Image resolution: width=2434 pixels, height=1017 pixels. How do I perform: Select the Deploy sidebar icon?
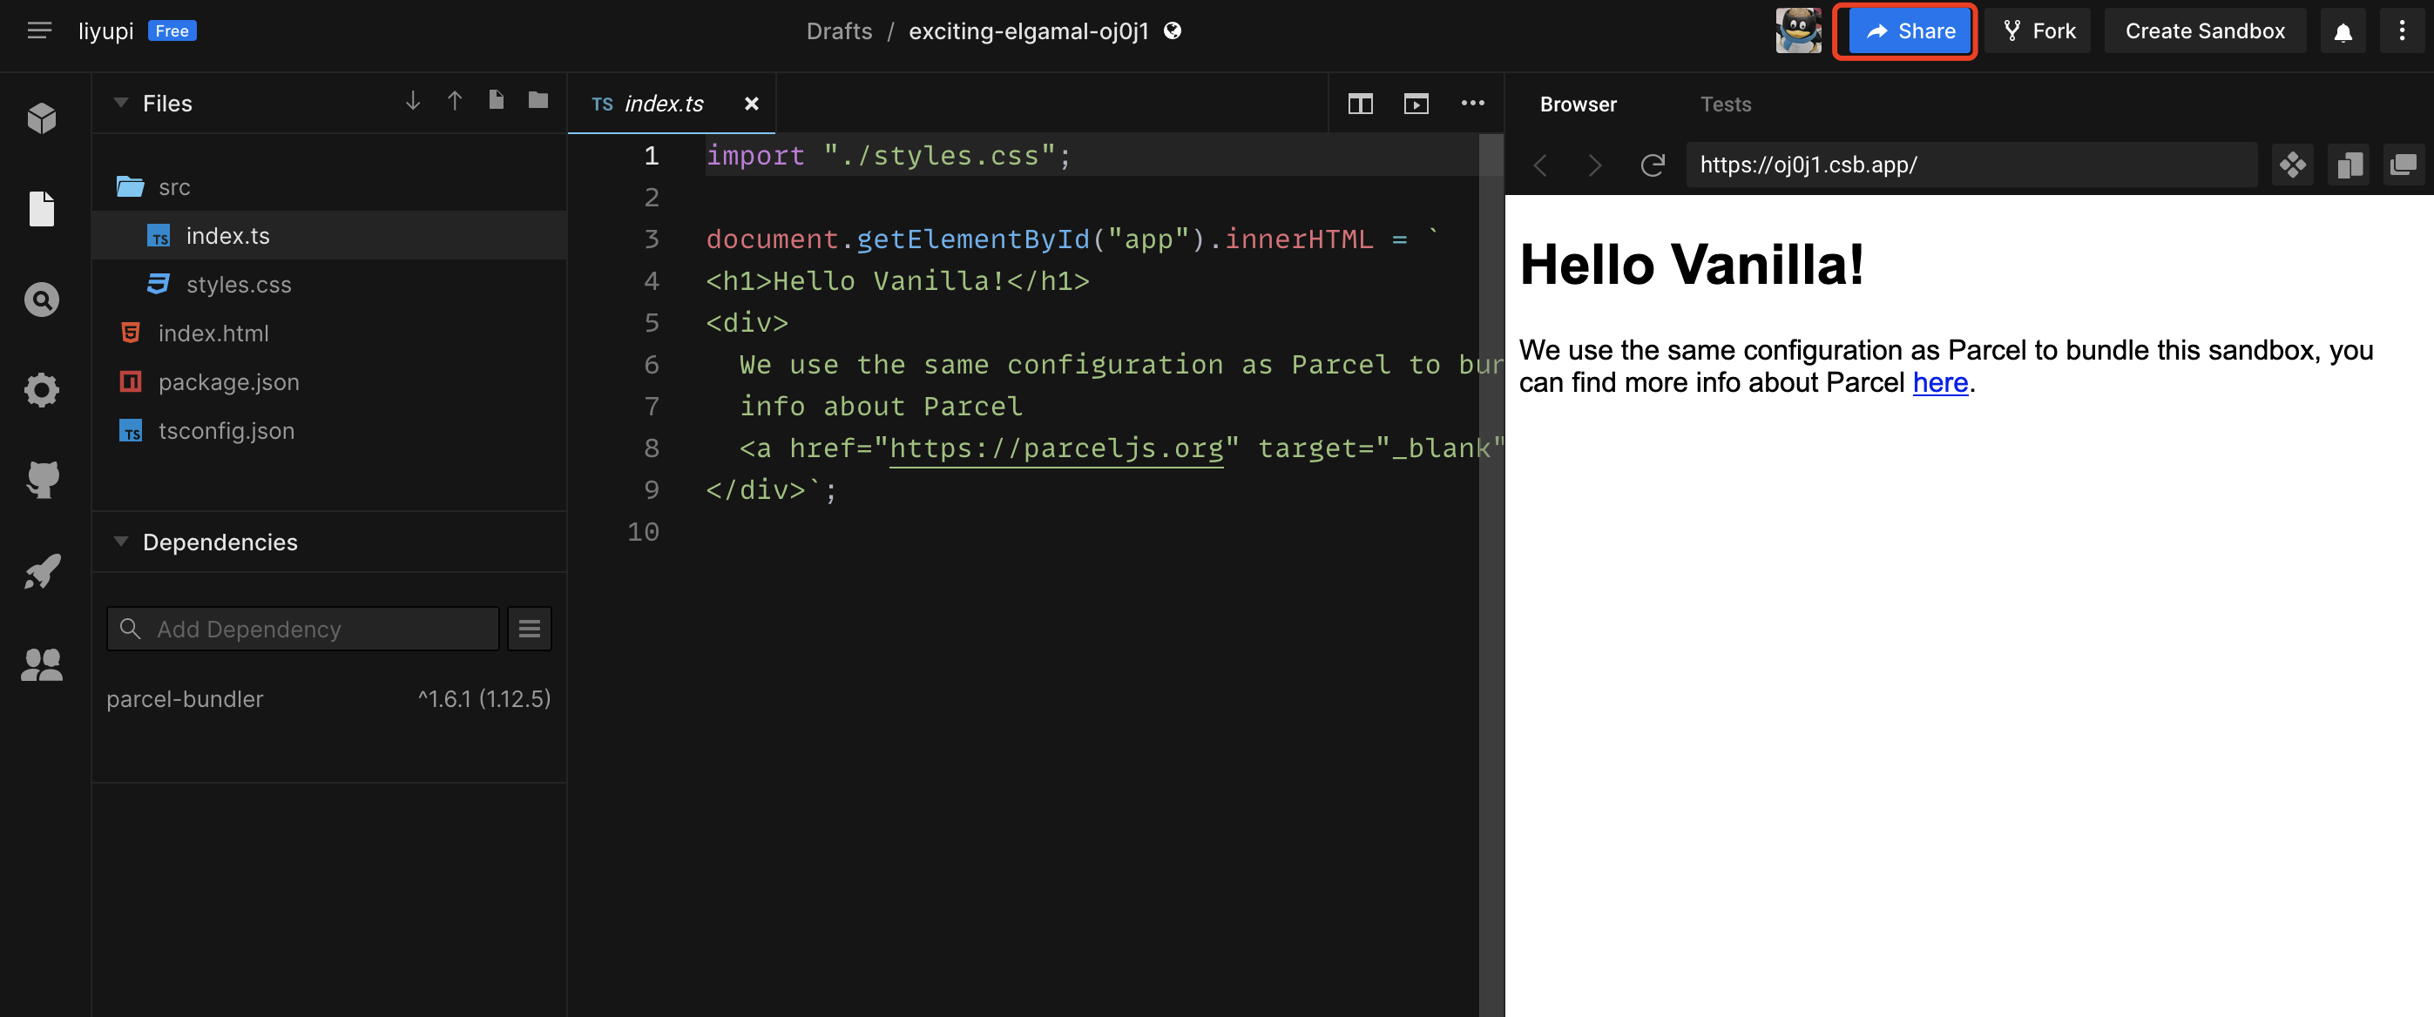point(42,571)
